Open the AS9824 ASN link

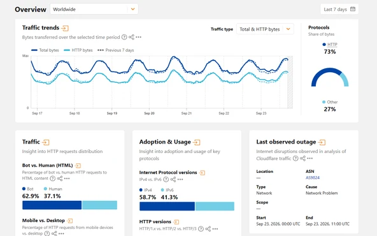click(313, 178)
